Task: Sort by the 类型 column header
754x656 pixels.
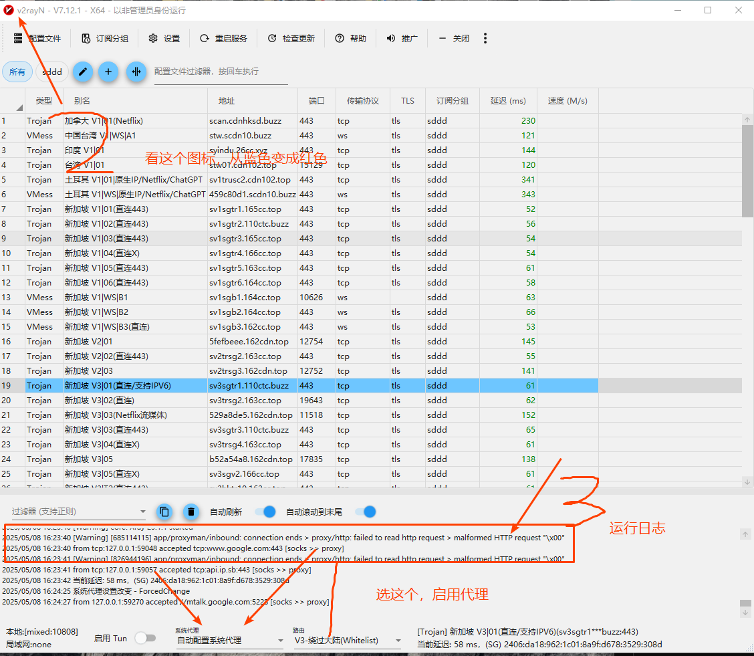Action: pos(43,101)
